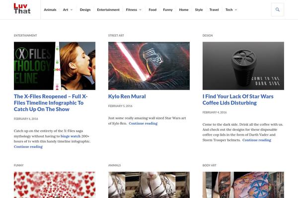Continue reading the X-Files article
This screenshot has width=298, height=198.
pos(28,147)
